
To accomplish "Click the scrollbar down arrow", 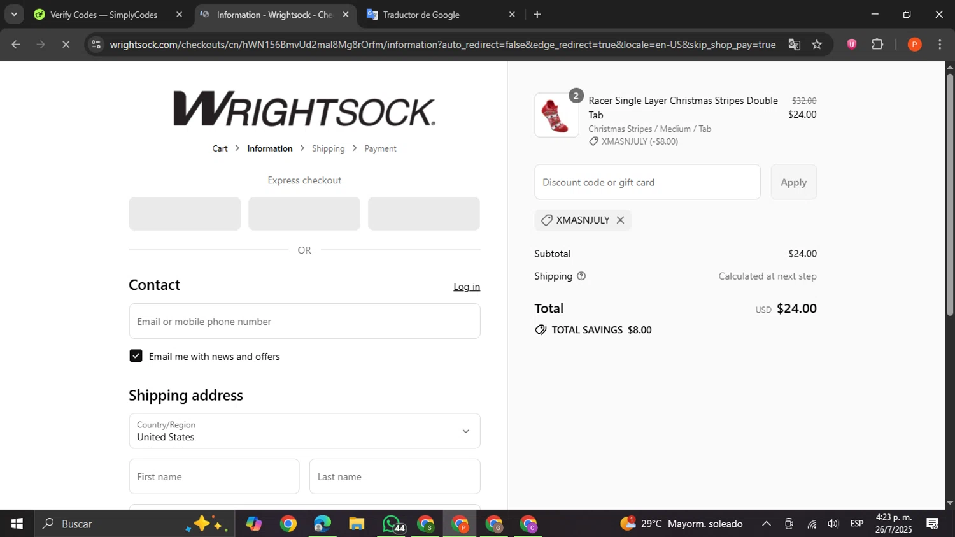I will [x=950, y=503].
